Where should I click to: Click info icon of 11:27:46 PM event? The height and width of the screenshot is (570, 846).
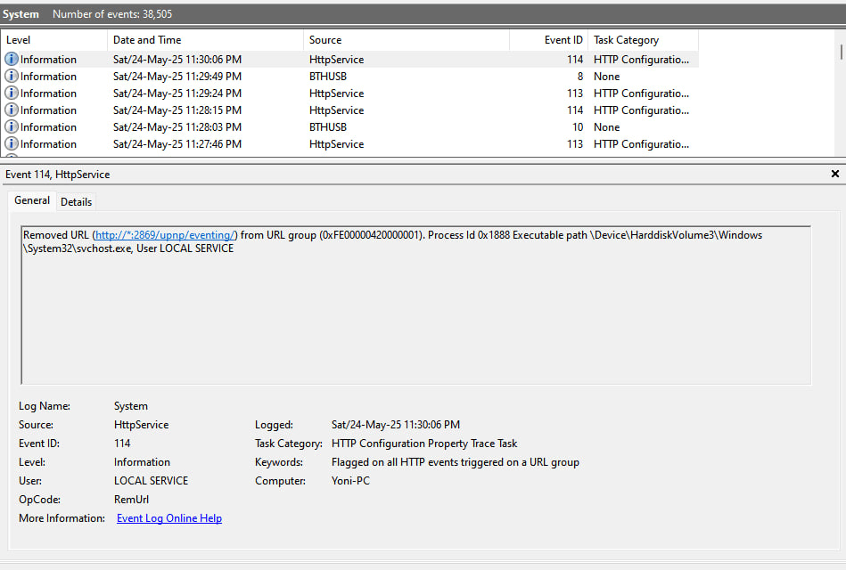[12, 143]
